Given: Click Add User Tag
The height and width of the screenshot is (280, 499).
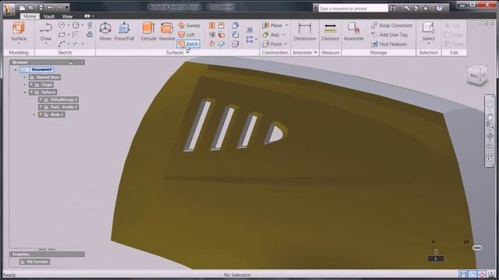Looking at the screenshot, I should (x=389, y=34).
